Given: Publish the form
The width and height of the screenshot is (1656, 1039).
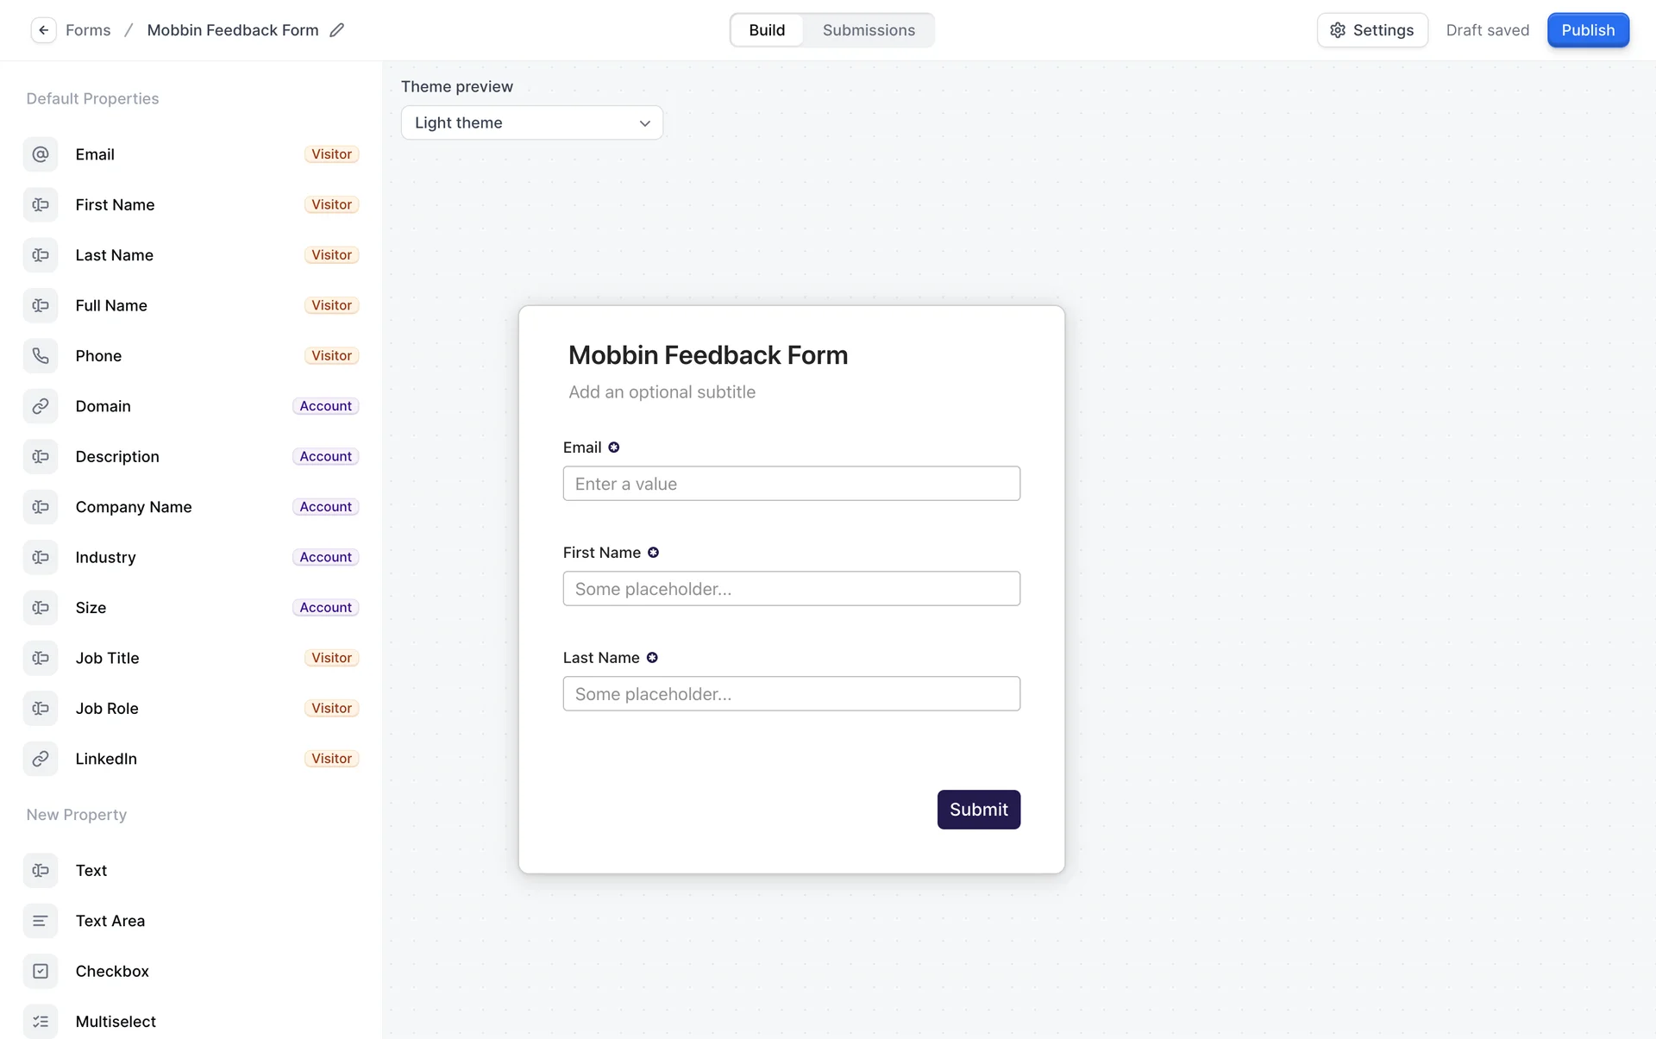Looking at the screenshot, I should point(1587,30).
